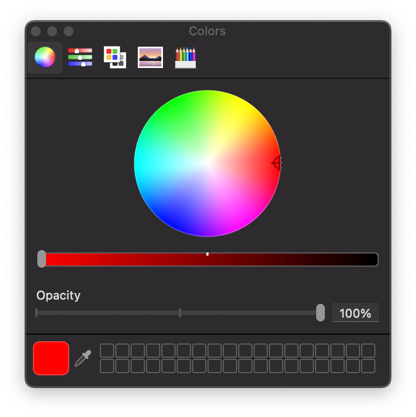
Task: Click the crosshair selector on color wheel
Action: click(x=277, y=163)
